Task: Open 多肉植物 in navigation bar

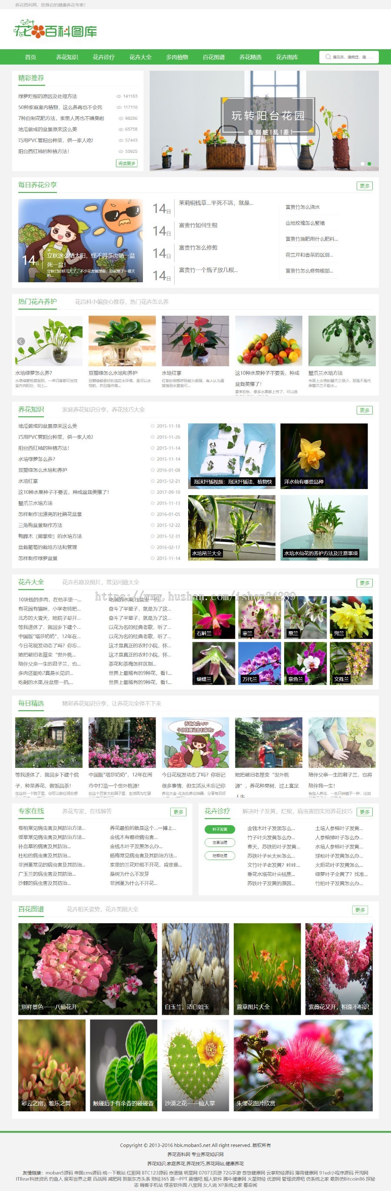Action: 177,57
